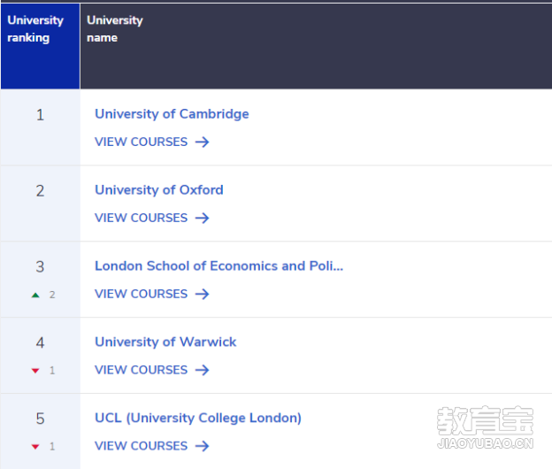The image size is (552, 469).
Task: Click arrow icon next to Oxford View Courses
Action: pos(203,218)
